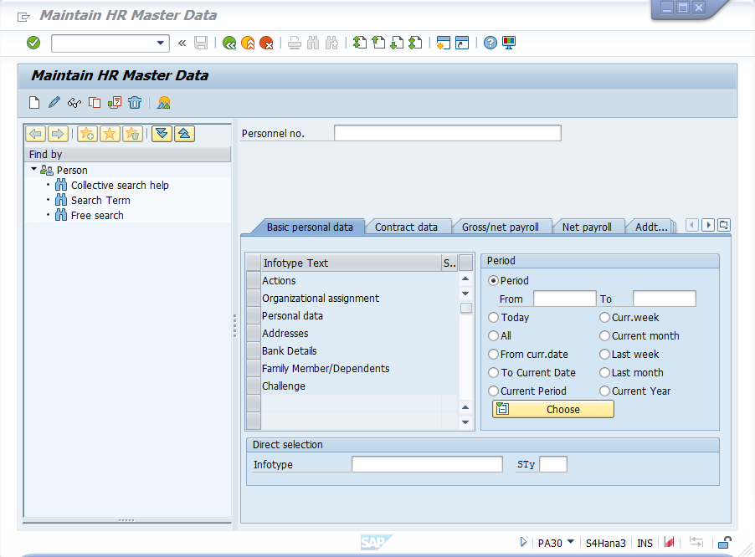Screen dimensions: 755x557
Task: Enable the From curr.date period option
Action: click(x=493, y=354)
